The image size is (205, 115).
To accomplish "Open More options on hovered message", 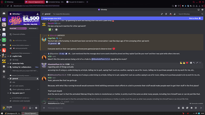I will click(x=200, y=63).
